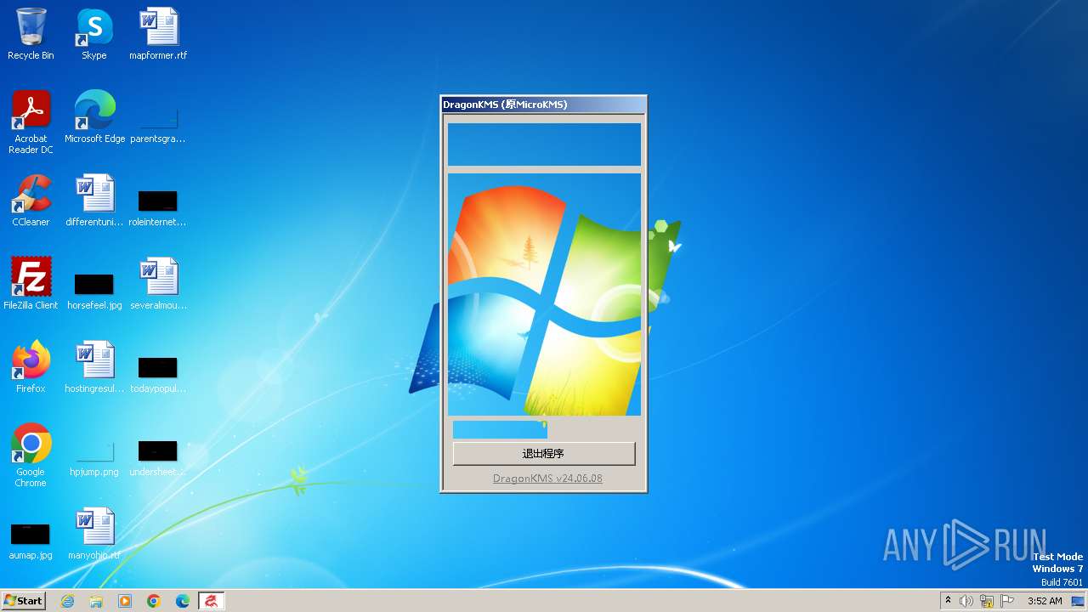Launch Edge from the taskbar
The width and height of the screenshot is (1088, 612).
click(183, 601)
